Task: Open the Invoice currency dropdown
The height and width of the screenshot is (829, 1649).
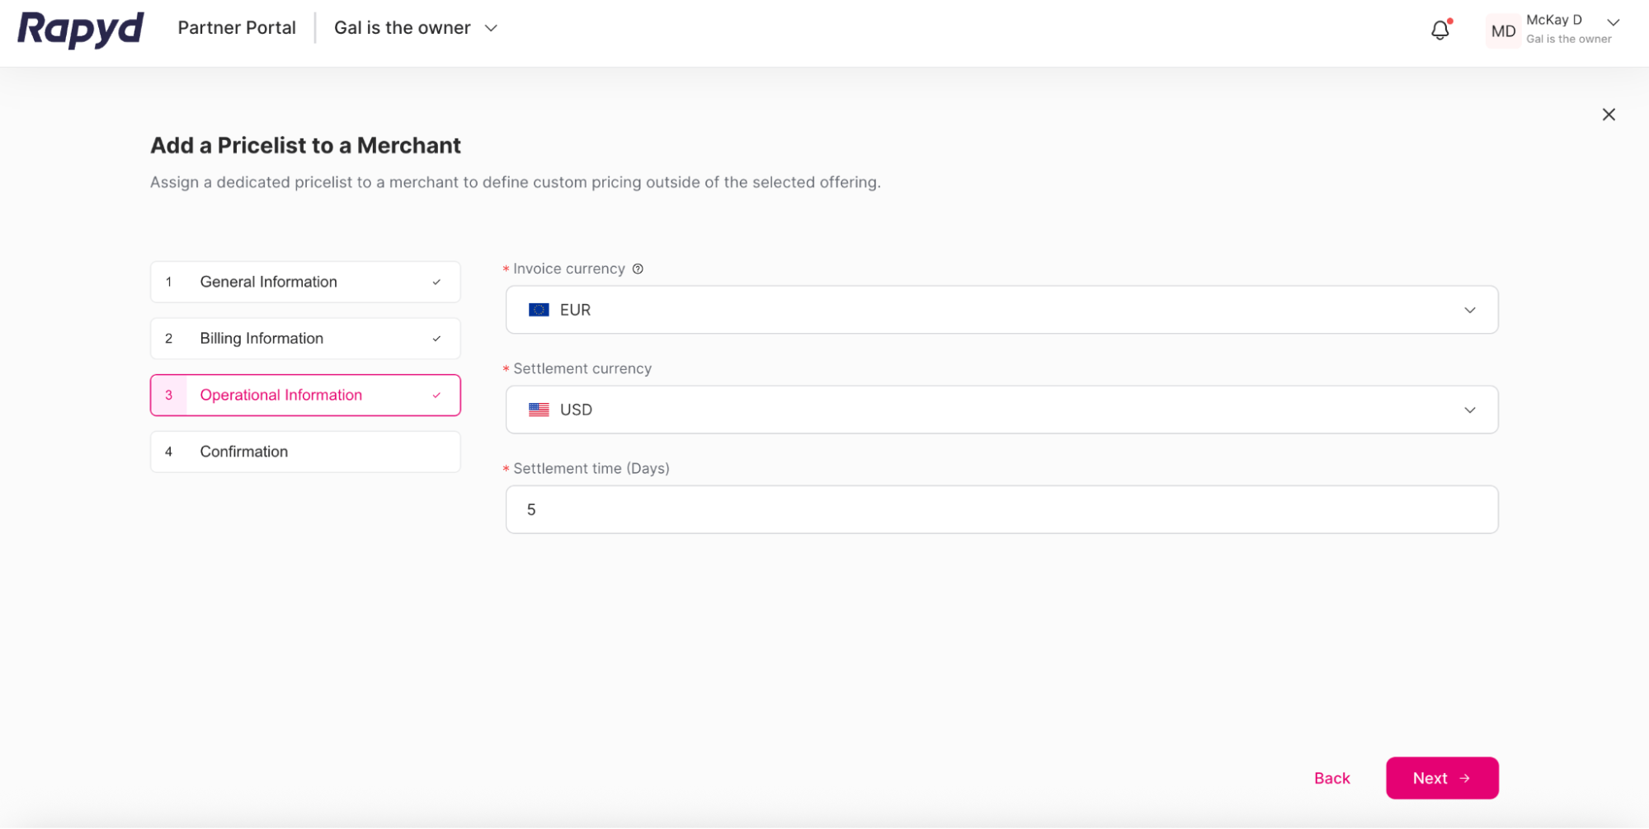Action: click(x=1469, y=310)
